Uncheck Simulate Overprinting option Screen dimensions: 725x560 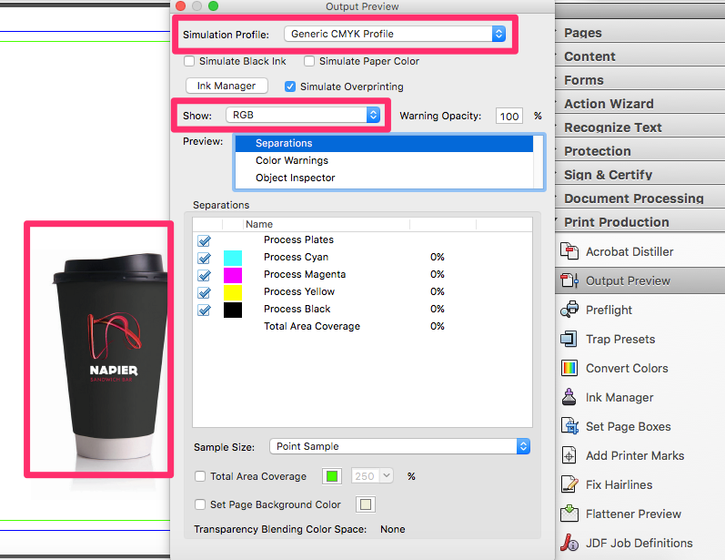290,87
